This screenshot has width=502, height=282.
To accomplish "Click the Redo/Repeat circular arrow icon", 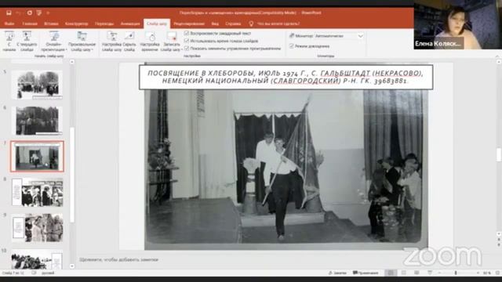I will (30, 13).
